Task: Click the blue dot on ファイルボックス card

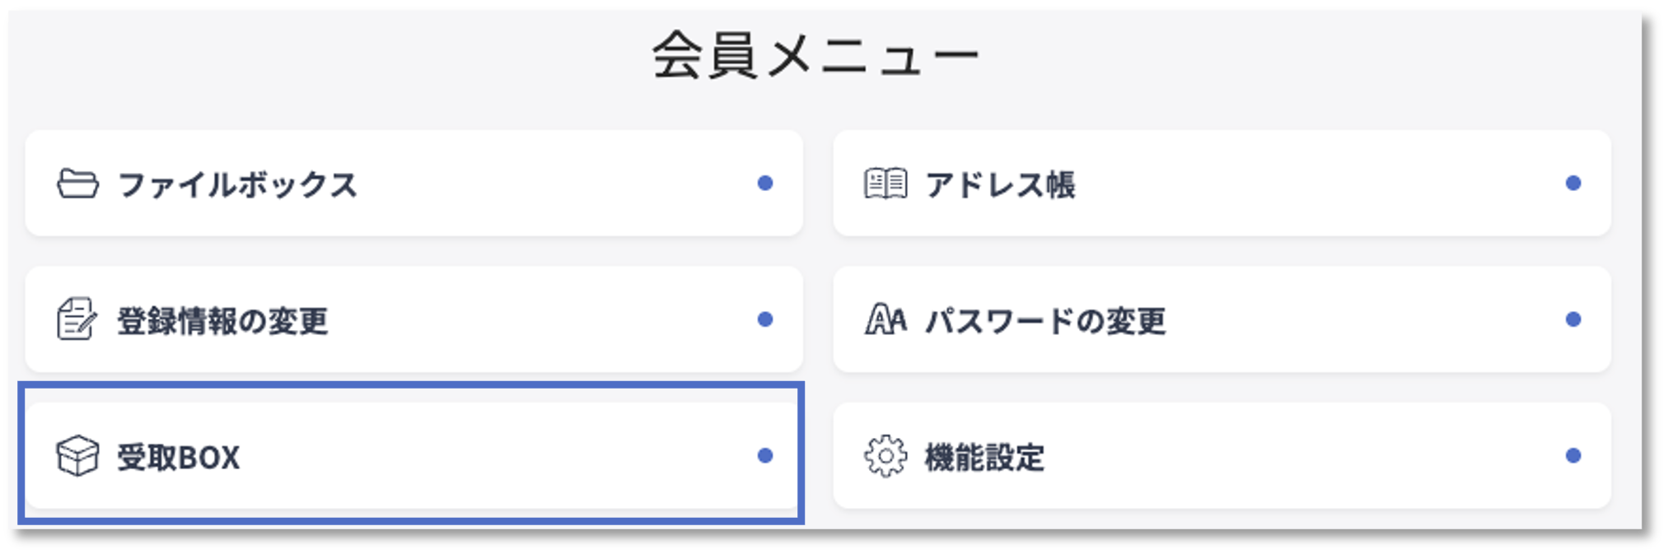Action: tap(765, 183)
